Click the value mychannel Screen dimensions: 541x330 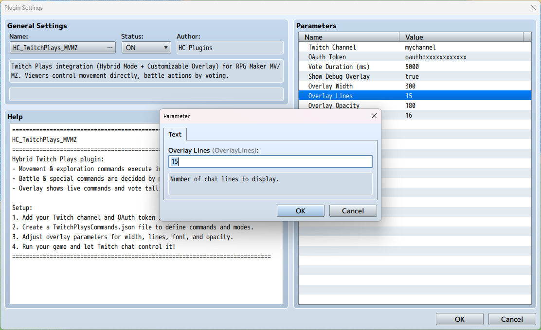420,47
